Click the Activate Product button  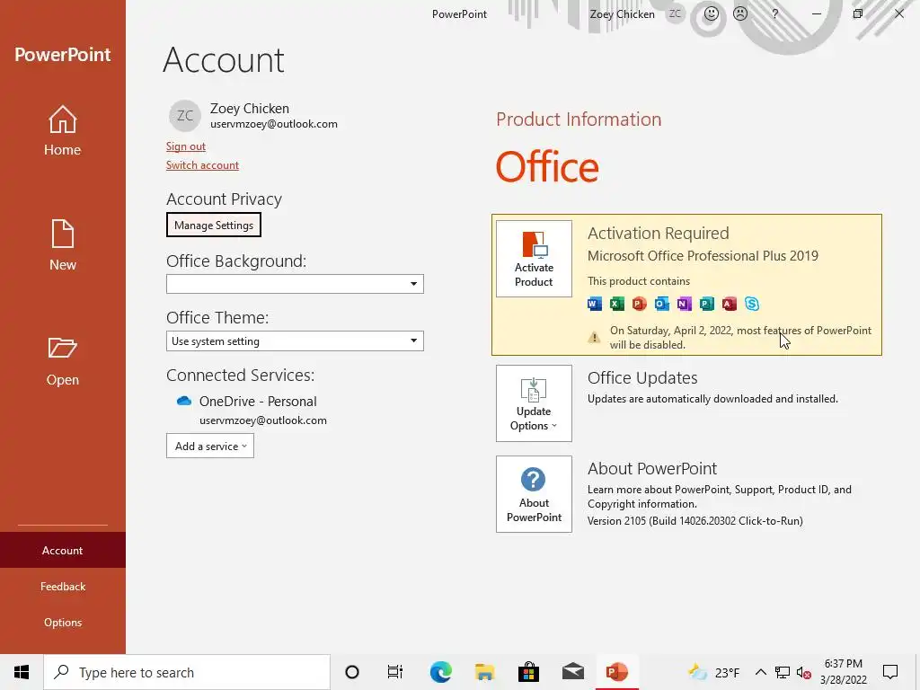click(534, 259)
